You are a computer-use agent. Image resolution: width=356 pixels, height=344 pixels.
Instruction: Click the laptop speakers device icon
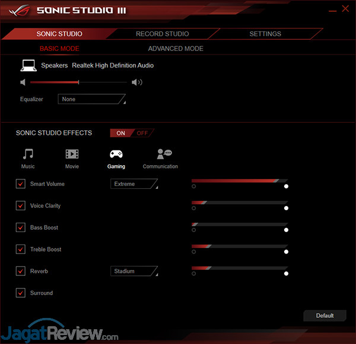coord(28,66)
